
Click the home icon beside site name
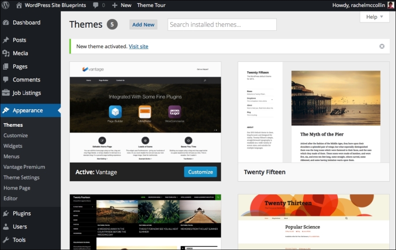coord(19,5)
